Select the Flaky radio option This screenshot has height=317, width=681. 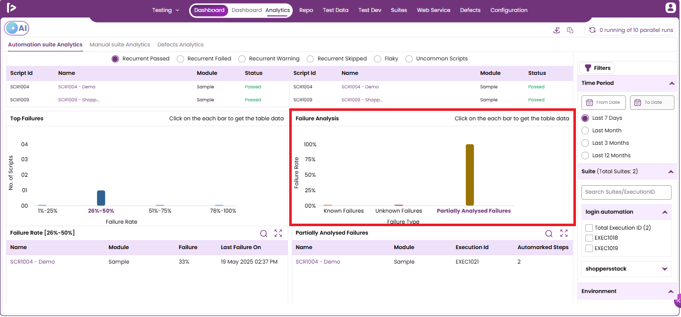pos(378,59)
